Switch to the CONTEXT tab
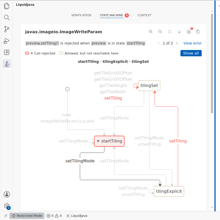The height and width of the screenshot is (220, 220). tap(144, 15)
